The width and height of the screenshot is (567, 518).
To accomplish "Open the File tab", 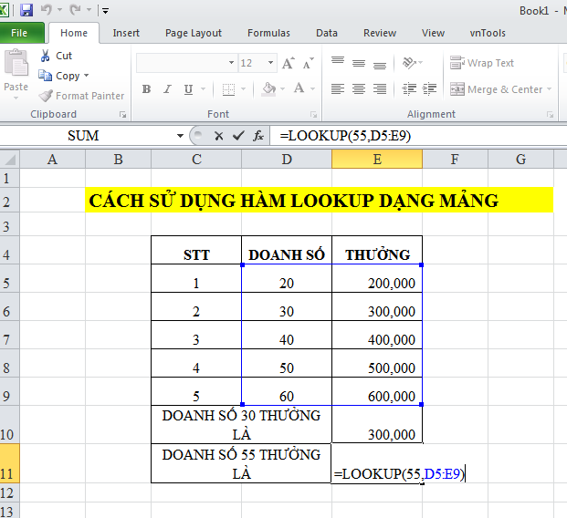I will (19, 33).
